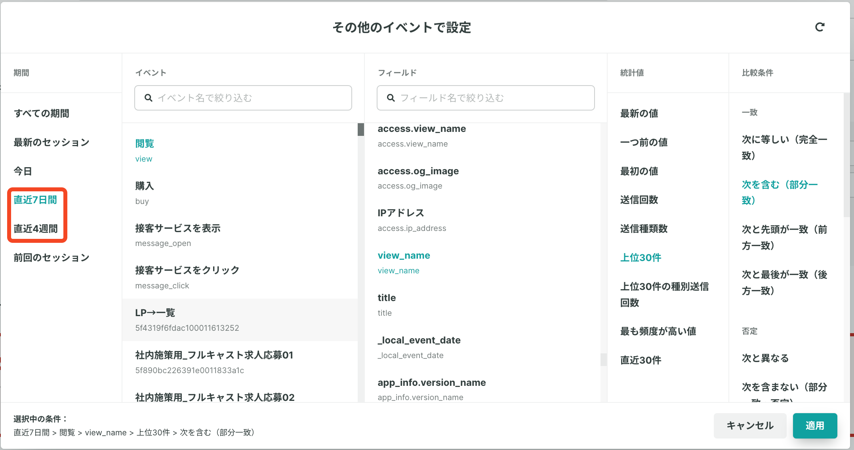Select 次と先頭が一致（前方一致） condition

784,237
